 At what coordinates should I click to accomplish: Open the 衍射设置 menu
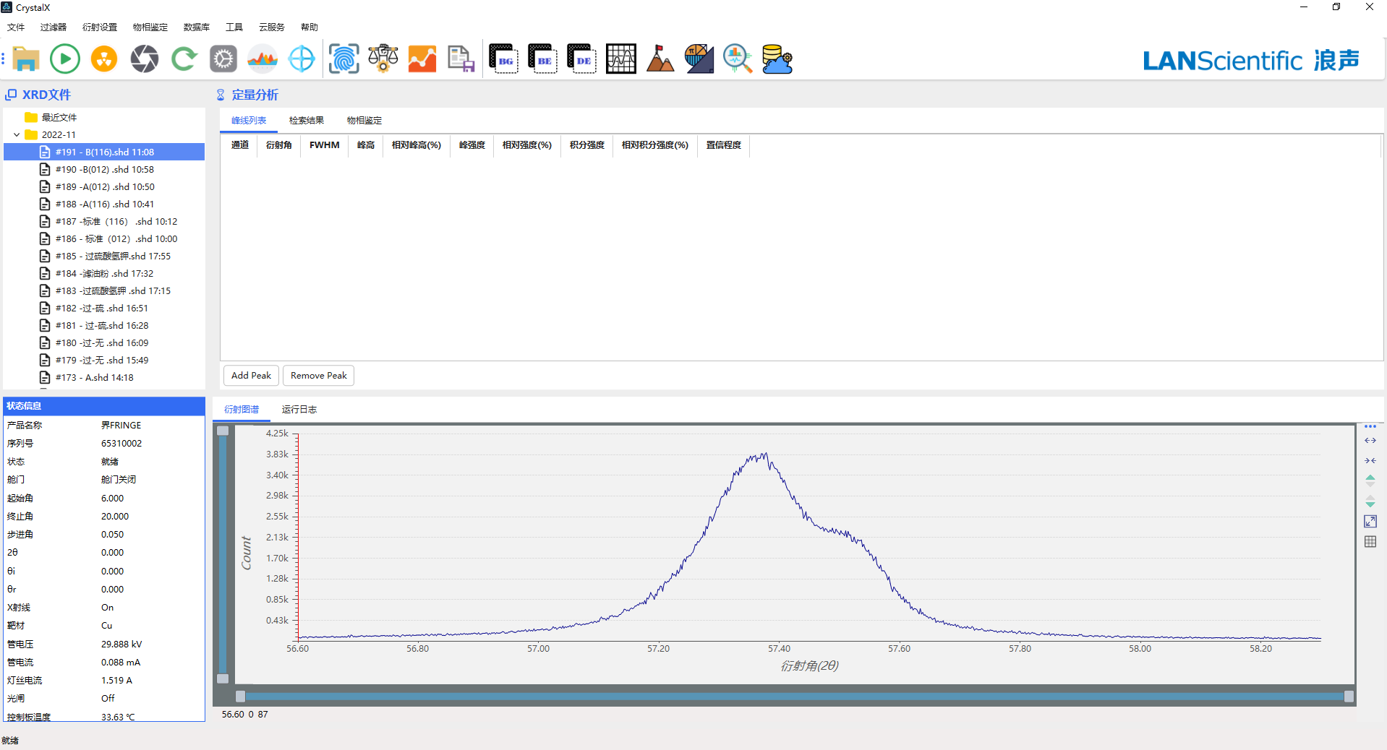coord(99,27)
